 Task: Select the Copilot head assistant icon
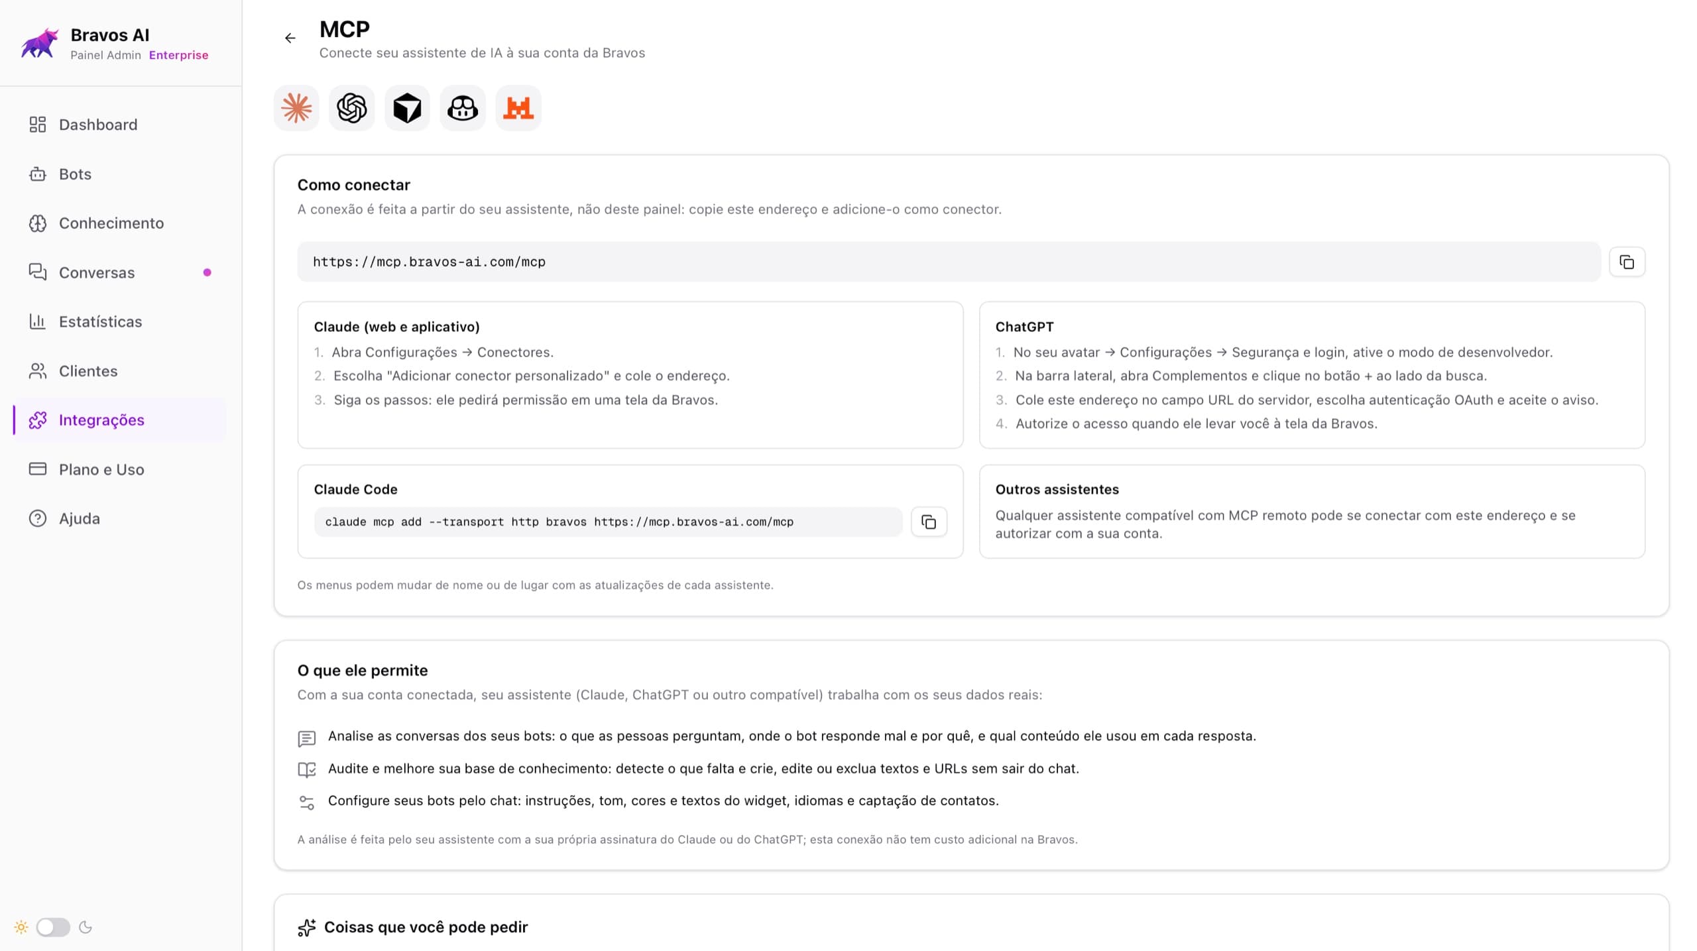click(x=463, y=108)
